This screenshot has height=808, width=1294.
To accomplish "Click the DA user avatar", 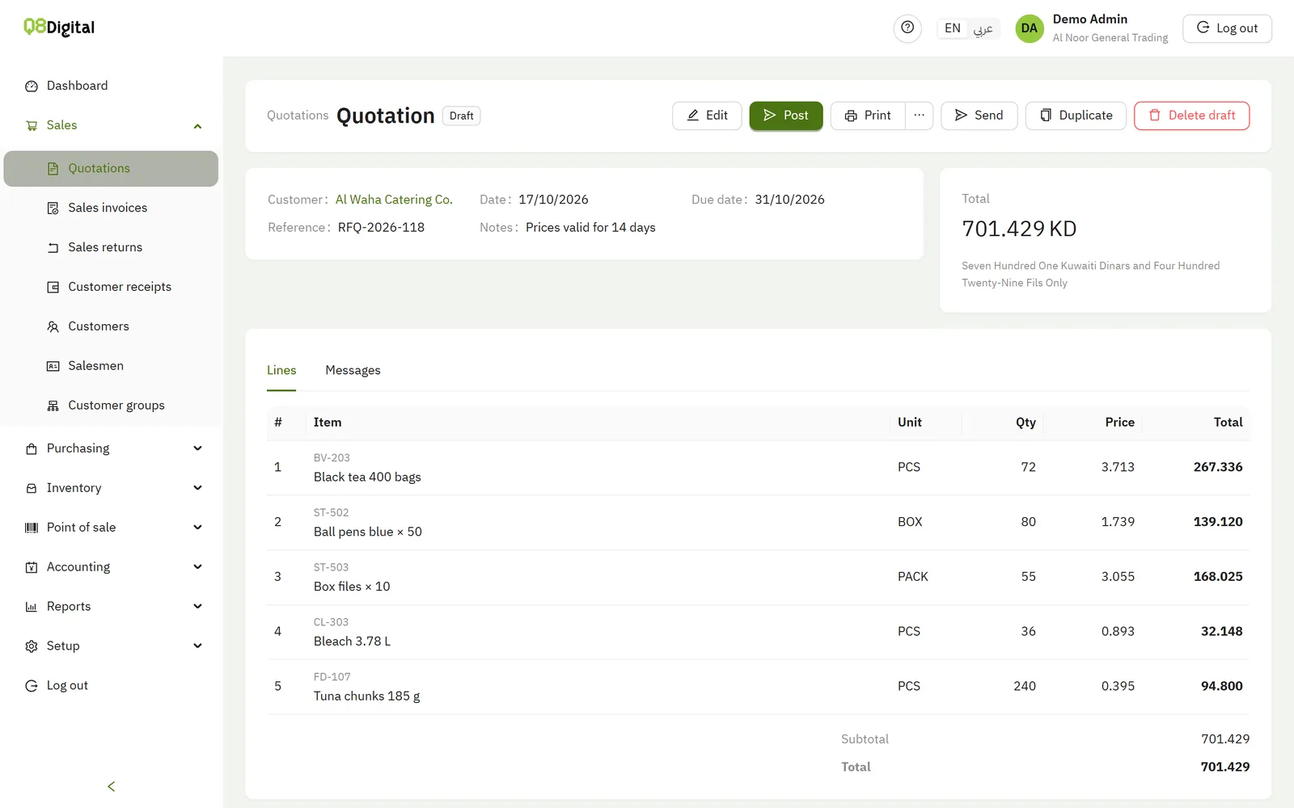I will [1029, 28].
